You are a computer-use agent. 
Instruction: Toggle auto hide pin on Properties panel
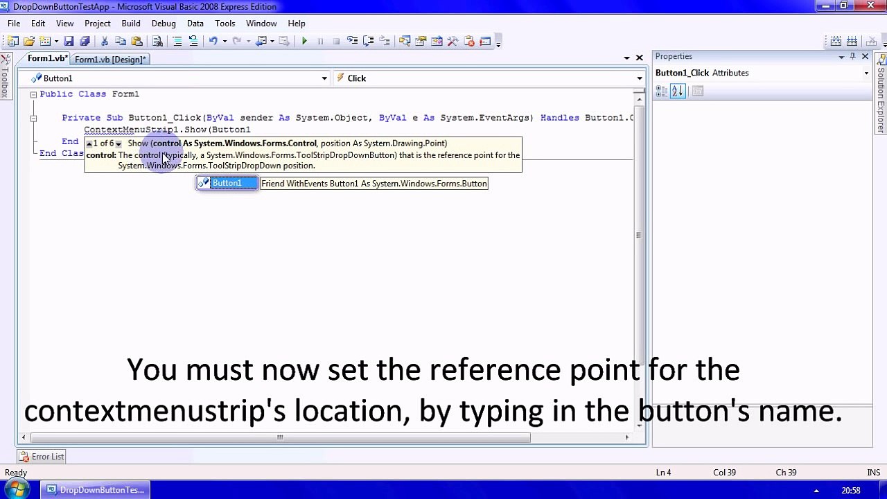point(853,56)
